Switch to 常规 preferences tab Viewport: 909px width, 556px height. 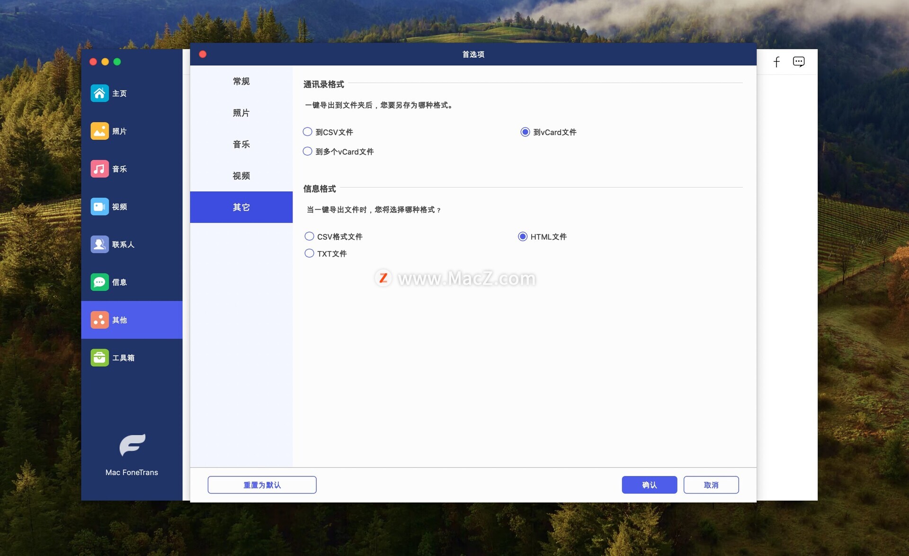click(x=241, y=81)
